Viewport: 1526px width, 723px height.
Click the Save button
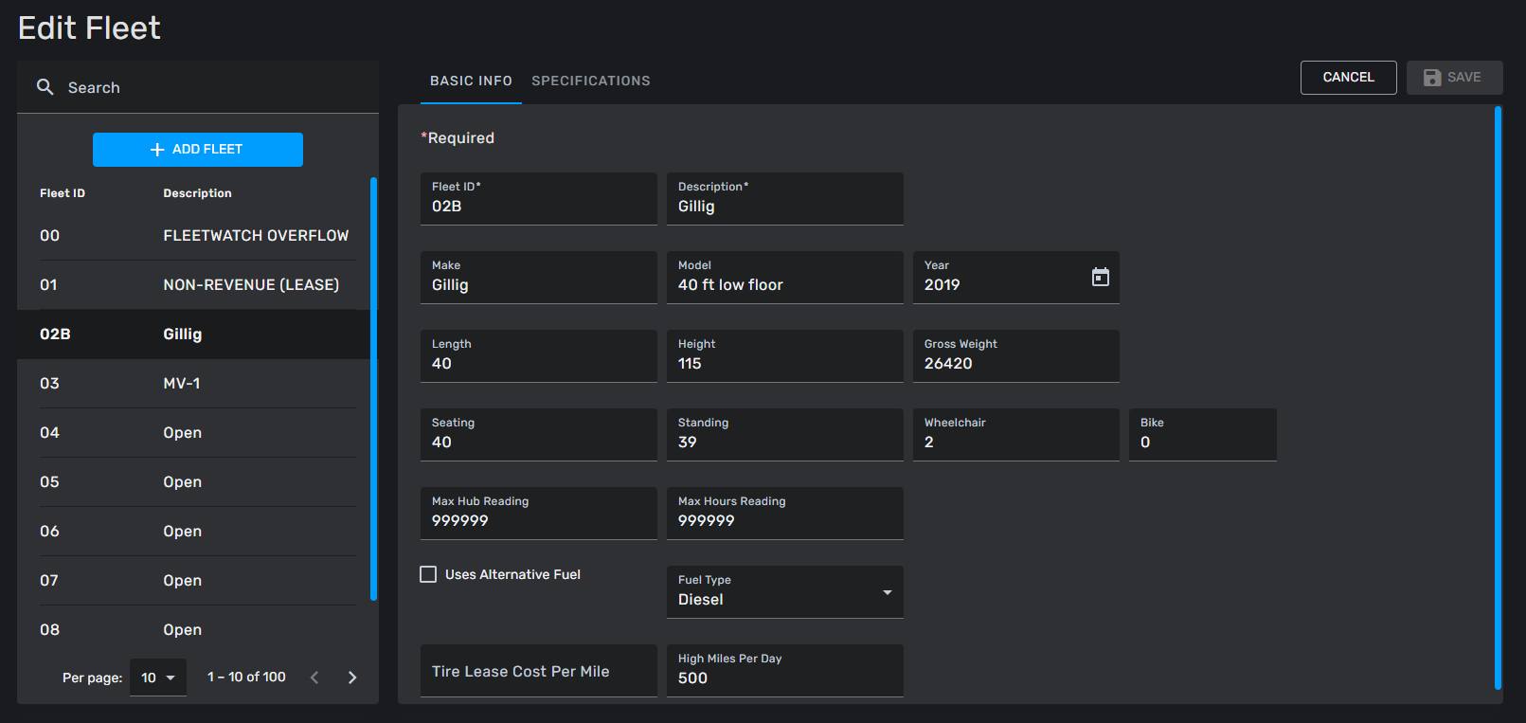1454,78
